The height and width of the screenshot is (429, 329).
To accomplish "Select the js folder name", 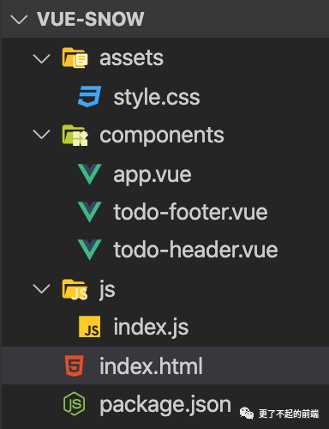I will point(107,290).
